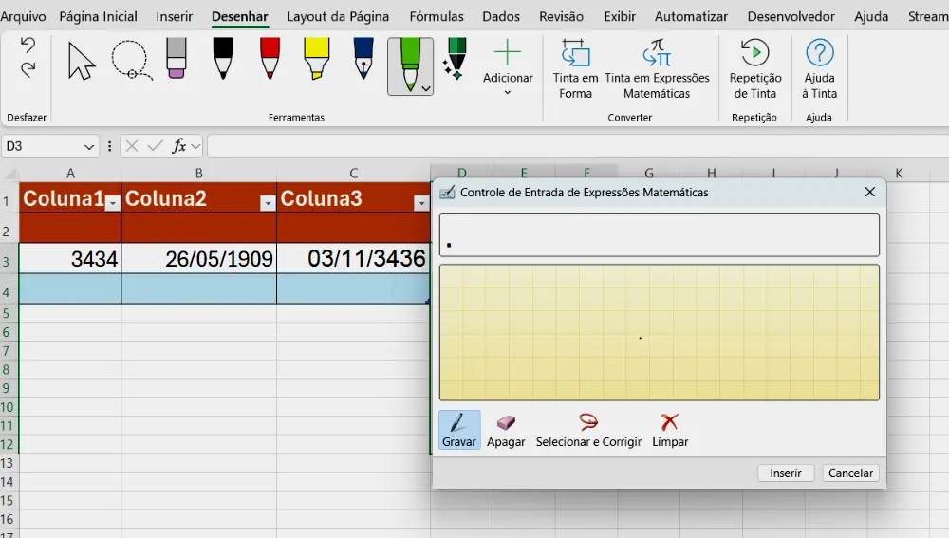The width and height of the screenshot is (949, 538).
Task: Click the Select All corner triangle
Action: [10, 175]
